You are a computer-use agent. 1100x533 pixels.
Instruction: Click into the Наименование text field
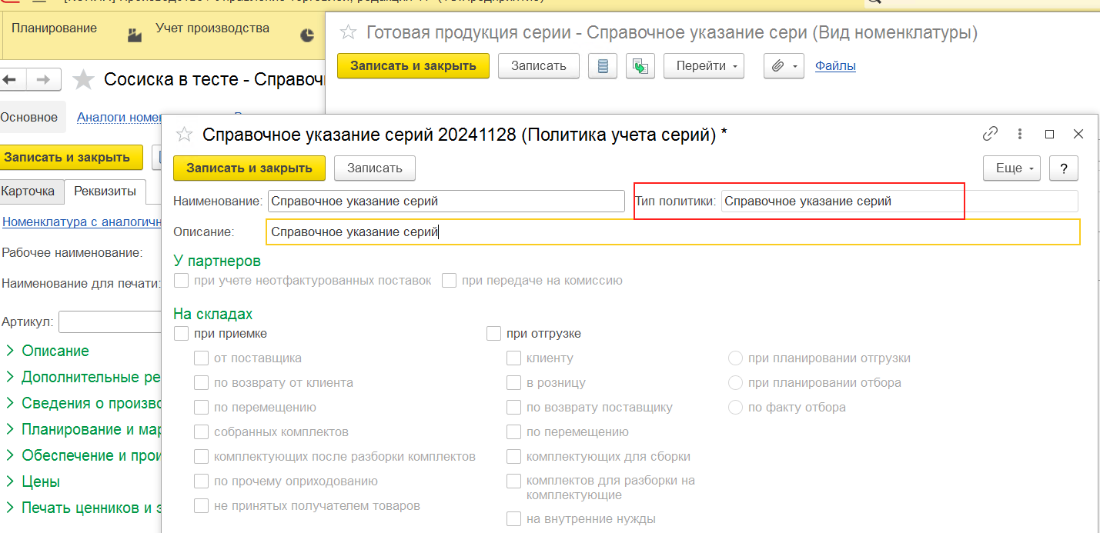pyautogui.click(x=446, y=202)
